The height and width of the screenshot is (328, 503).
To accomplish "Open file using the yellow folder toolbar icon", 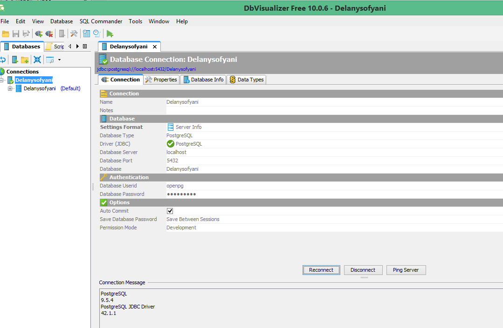I will click(6, 33).
